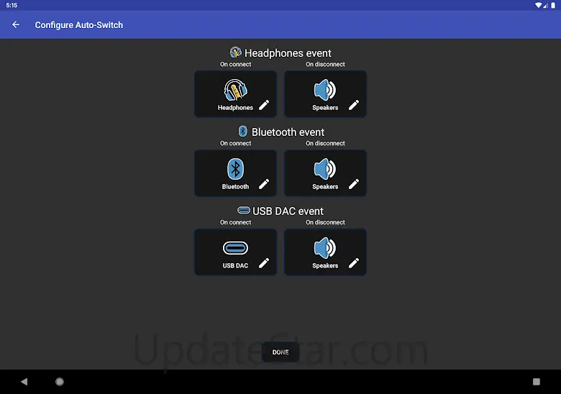Click the 'Headphones' label in on-connect card
The width and height of the screenshot is (561, 394).
[235, 108]
